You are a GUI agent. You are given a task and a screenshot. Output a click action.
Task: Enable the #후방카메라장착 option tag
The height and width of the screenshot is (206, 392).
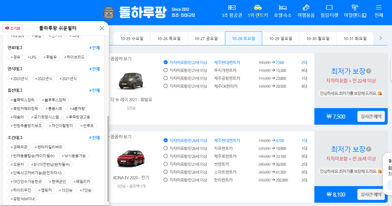click(x=24, y=109)
